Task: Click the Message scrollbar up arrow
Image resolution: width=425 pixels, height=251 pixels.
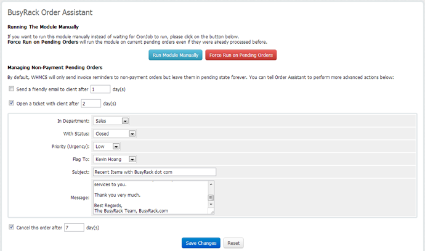Action: coord(211,184)
